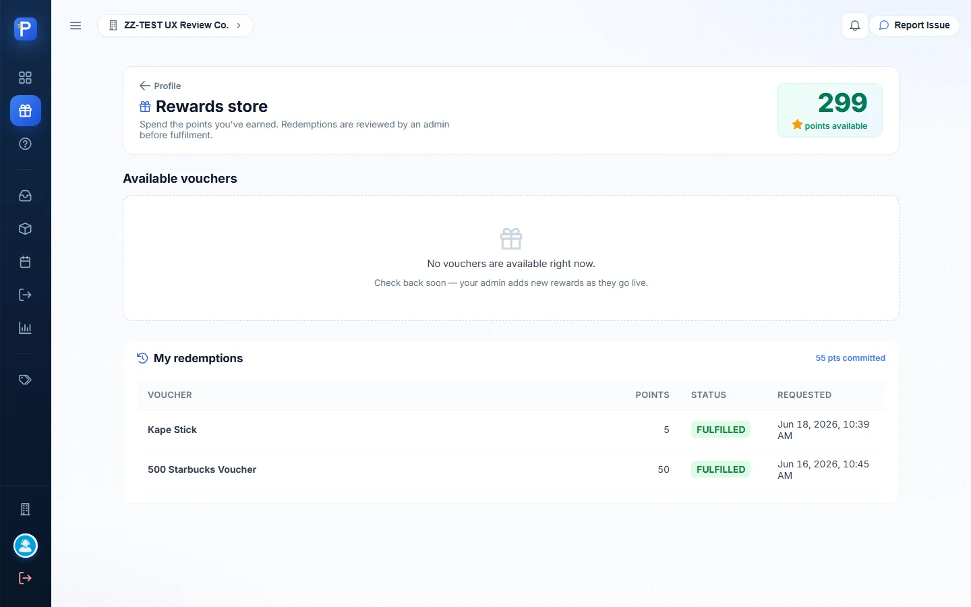Open the help question mark icon

coord(25,144)
